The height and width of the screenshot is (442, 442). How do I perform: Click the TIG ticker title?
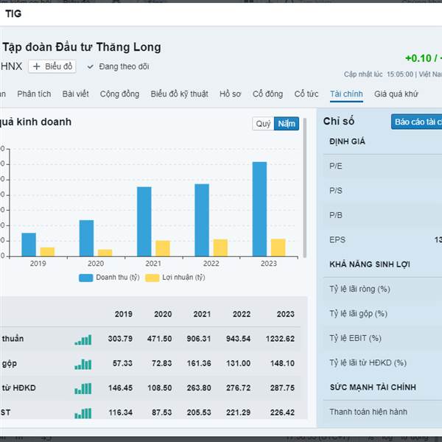(13, 13)
